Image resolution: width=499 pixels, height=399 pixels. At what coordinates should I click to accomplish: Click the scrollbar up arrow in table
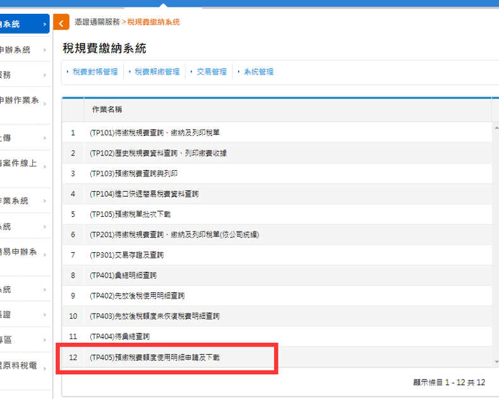pos(495,126)
